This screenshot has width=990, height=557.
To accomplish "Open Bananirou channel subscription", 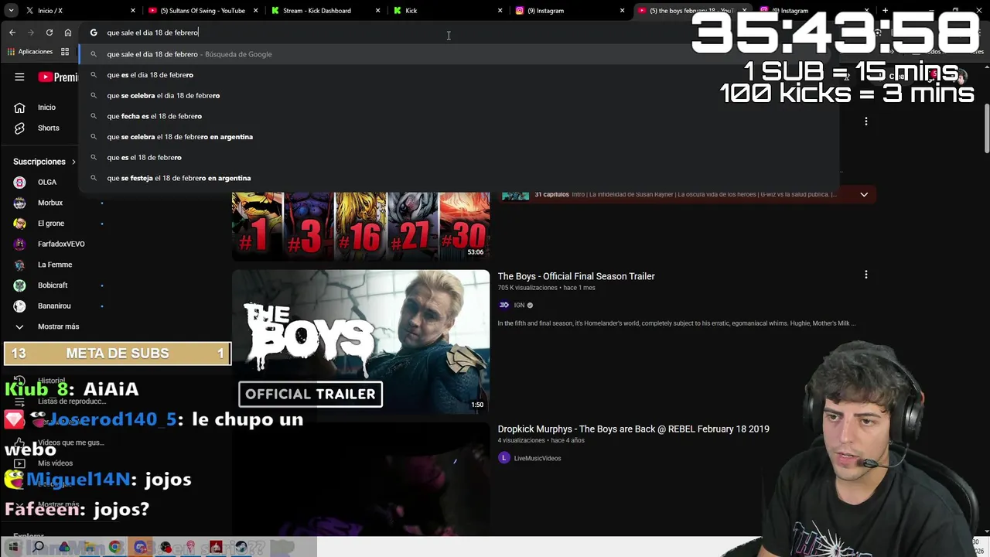I will [x=54, y=306].
